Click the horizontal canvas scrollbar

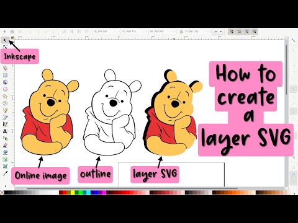(132, 188)
